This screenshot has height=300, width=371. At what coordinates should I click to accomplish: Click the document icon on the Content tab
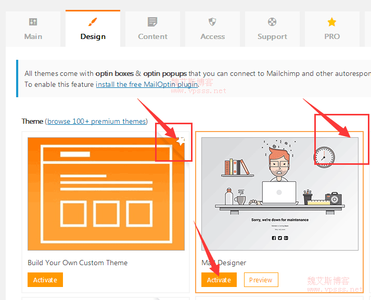tap(152, 22)
